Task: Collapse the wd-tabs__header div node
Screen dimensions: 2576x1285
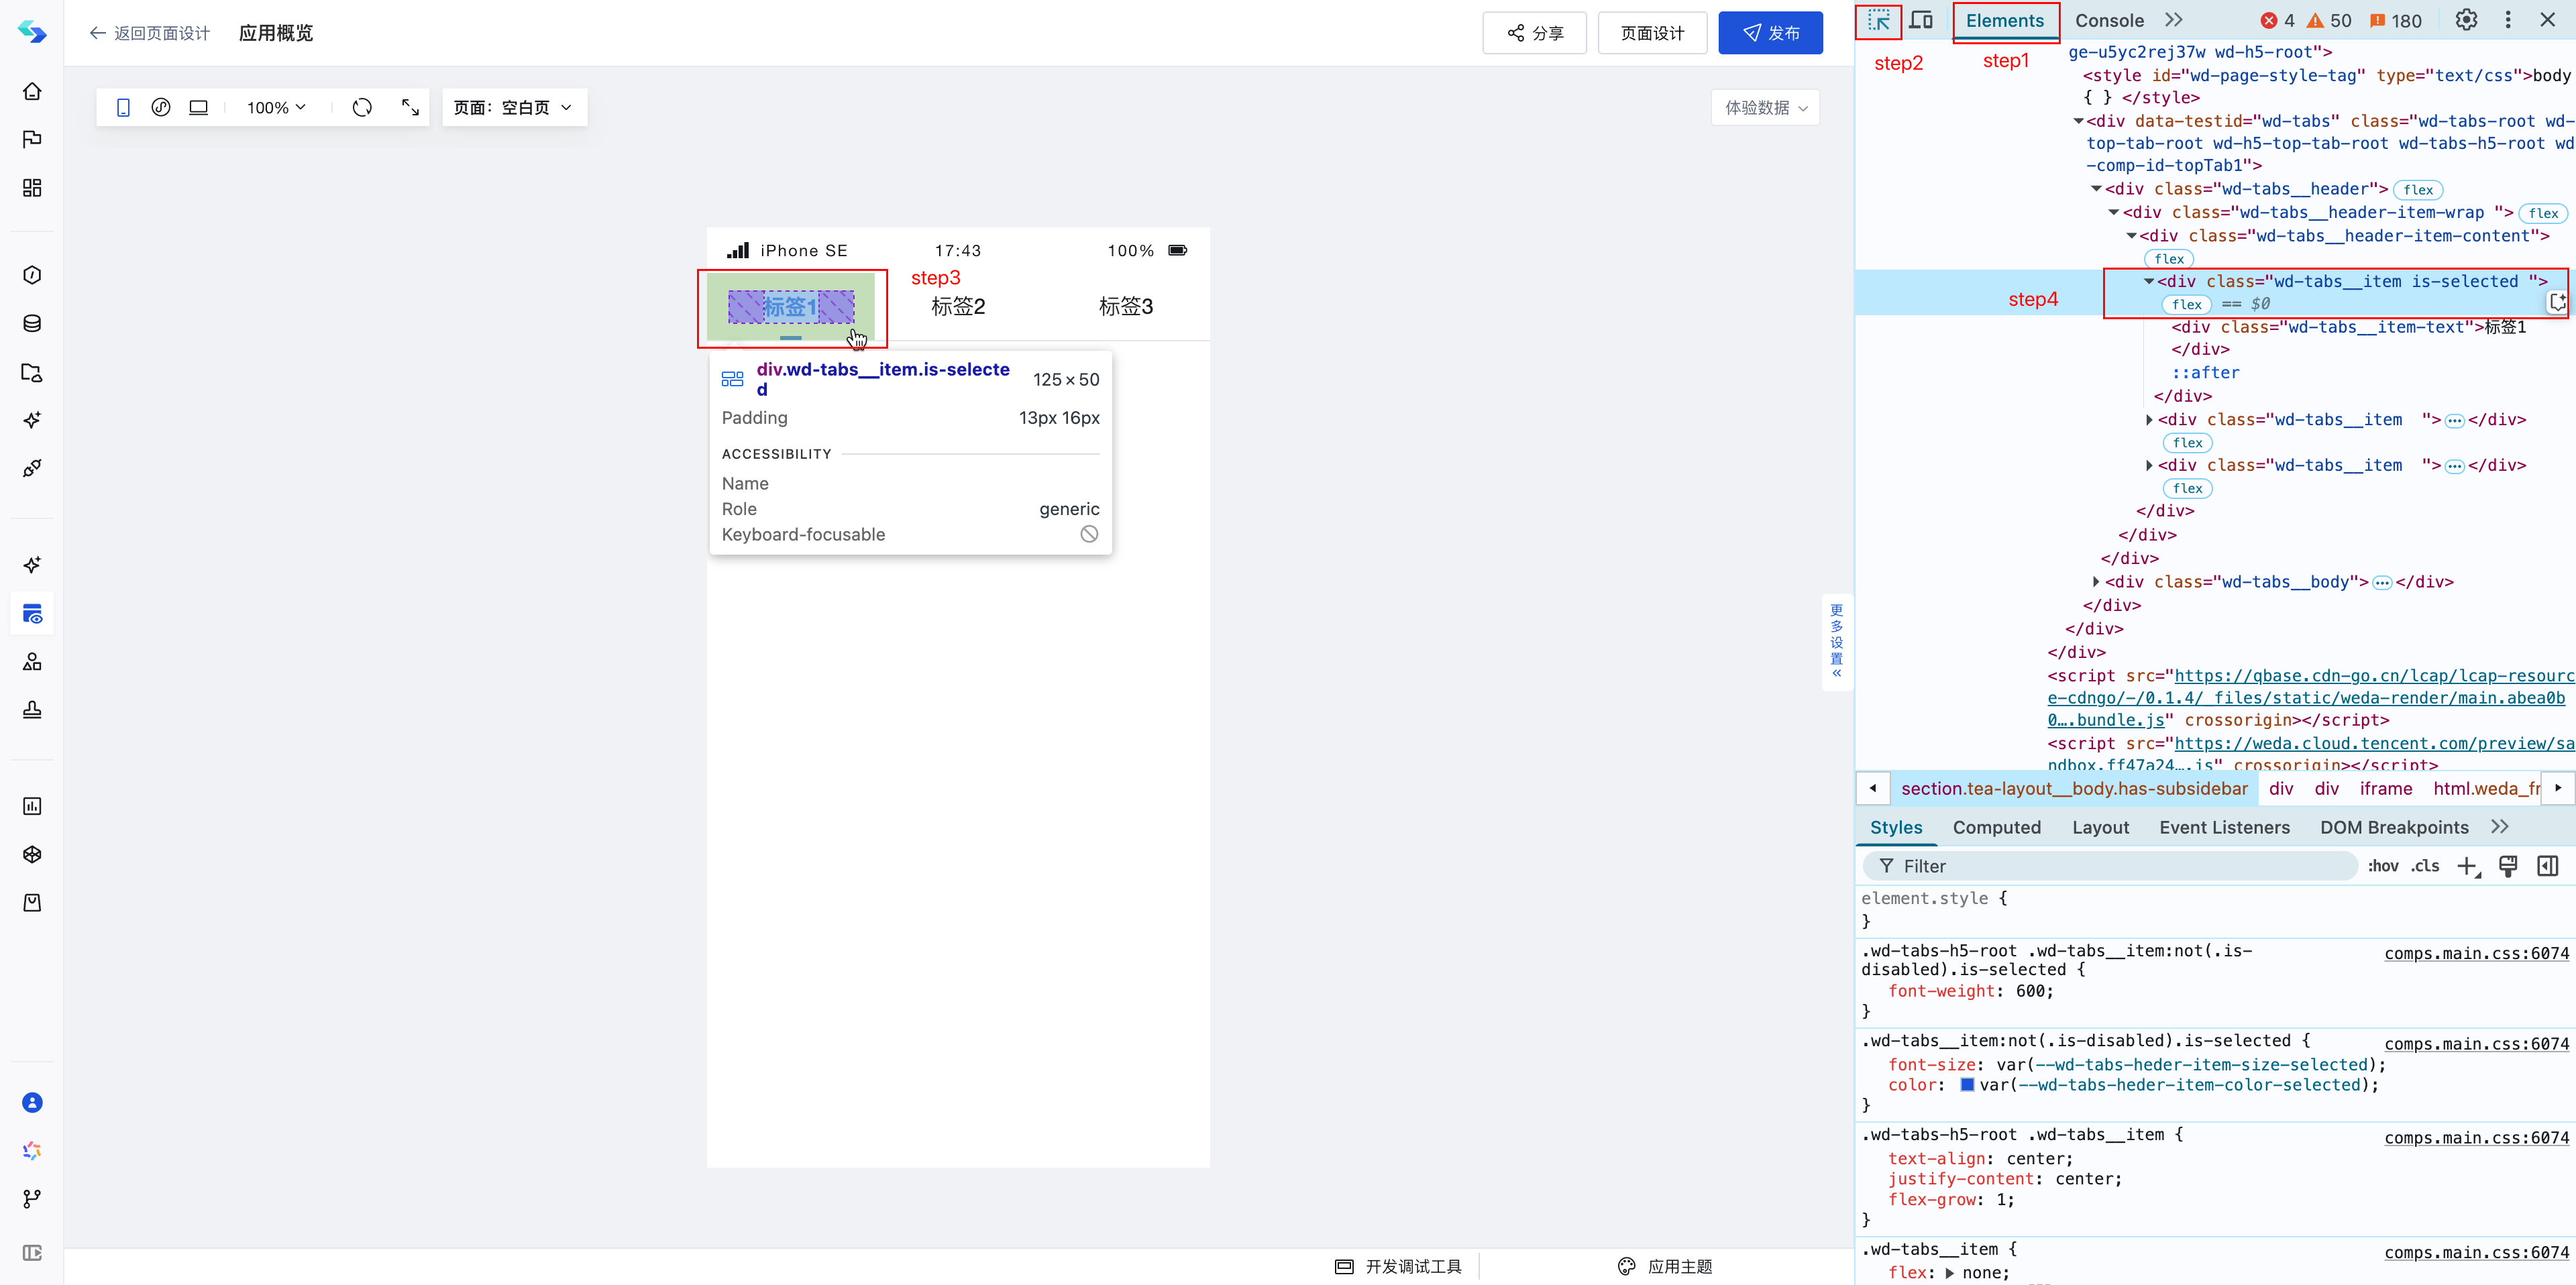Action: click(2096, 189)
